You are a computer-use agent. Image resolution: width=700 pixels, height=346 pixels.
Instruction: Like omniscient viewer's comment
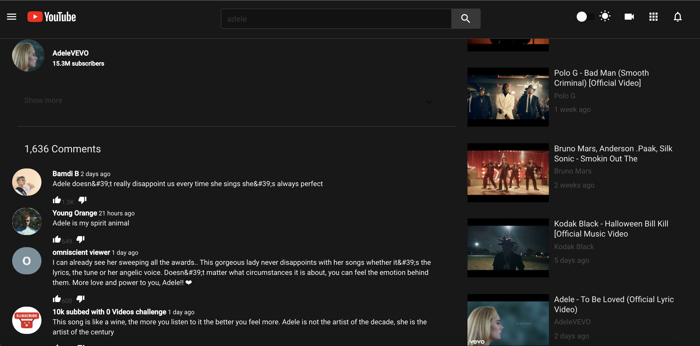[x=57, y=299]
